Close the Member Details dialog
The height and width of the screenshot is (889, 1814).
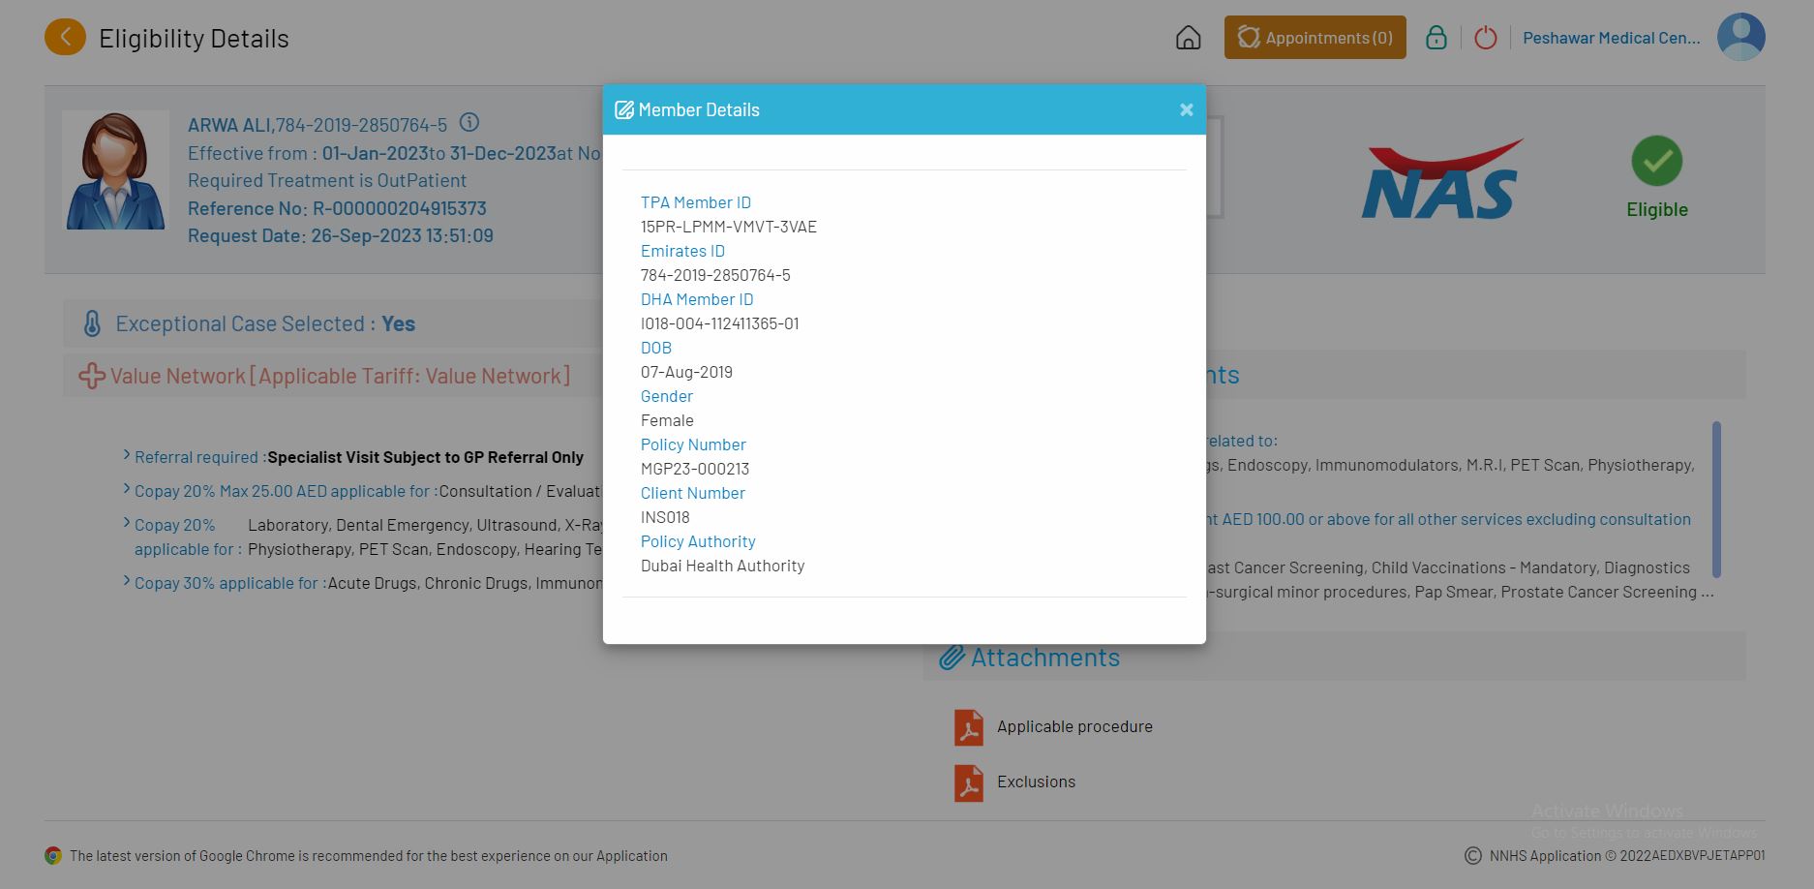click(1186, 109)
